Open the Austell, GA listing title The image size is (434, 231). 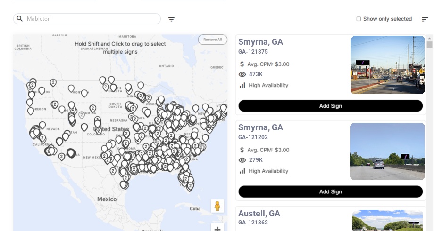coord(259,214)
